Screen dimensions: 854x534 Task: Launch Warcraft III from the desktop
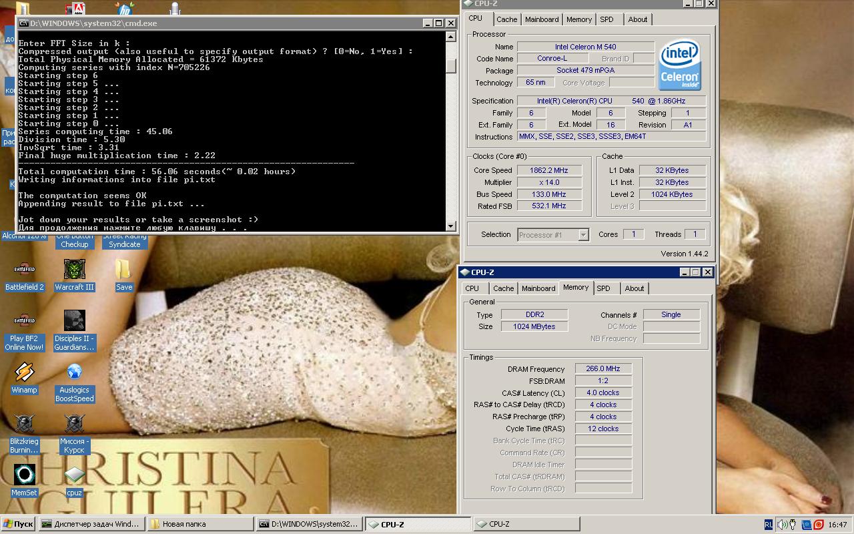click(x=74, y=276)
